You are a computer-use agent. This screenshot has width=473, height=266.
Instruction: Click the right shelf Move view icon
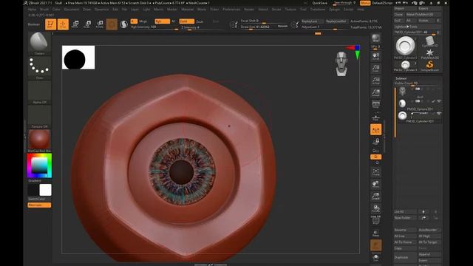point(376,184)
